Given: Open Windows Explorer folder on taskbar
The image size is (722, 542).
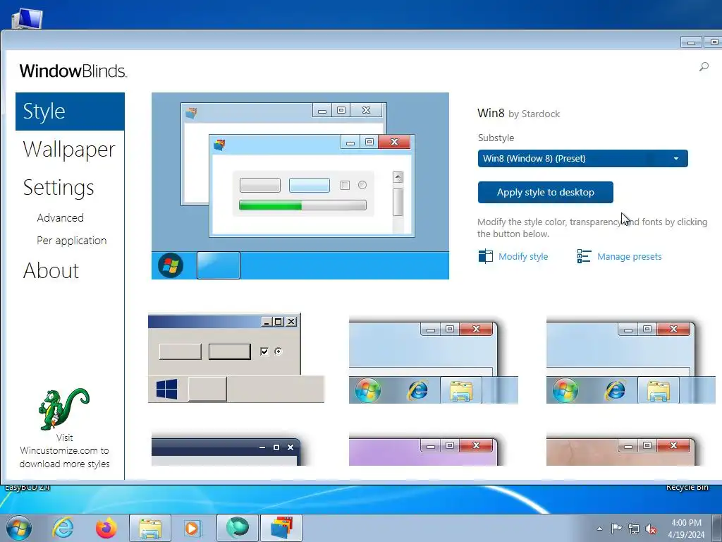Looking at the screenshot, I should tap(150, 528).
